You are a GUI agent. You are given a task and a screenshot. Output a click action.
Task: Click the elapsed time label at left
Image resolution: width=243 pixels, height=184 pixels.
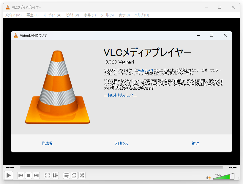(10, 168)
